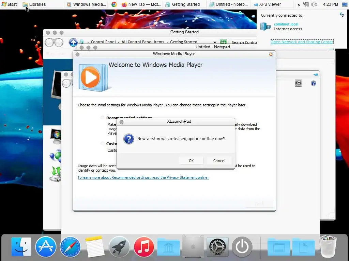Image resolution: width=349 pixels, height=261 pixels.
Task: Click the Media Player title bar icon
Action: click(x=271, y=54)
